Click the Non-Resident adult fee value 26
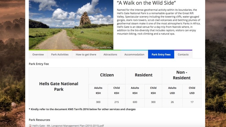 click(172, 102)
